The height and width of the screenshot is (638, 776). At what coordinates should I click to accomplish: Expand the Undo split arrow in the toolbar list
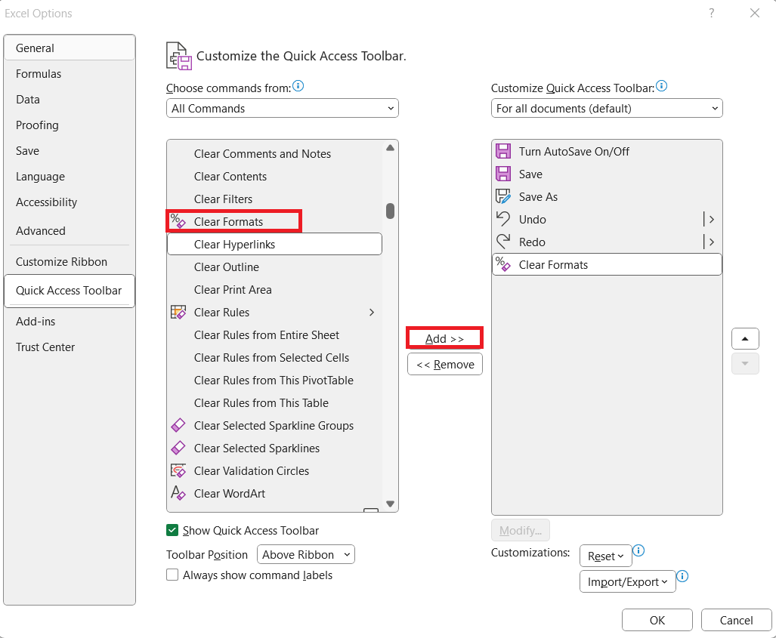712,219
